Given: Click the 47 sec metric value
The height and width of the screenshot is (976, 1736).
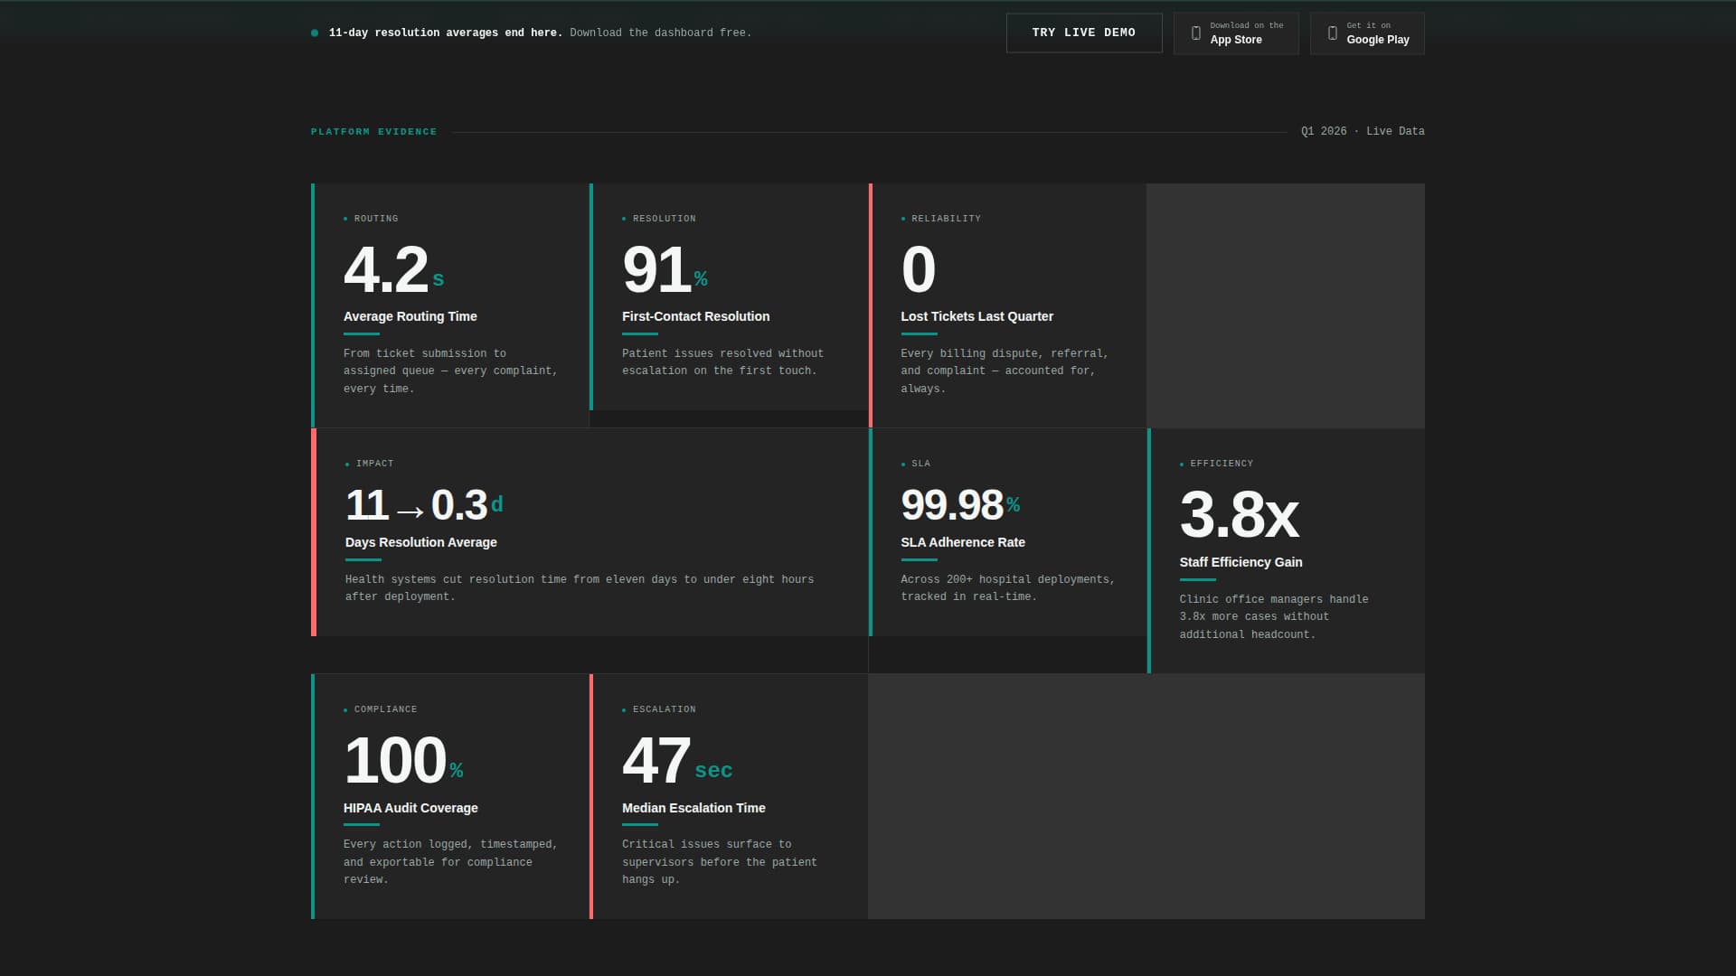Looking at the screenshot, I should click(677, 760).
